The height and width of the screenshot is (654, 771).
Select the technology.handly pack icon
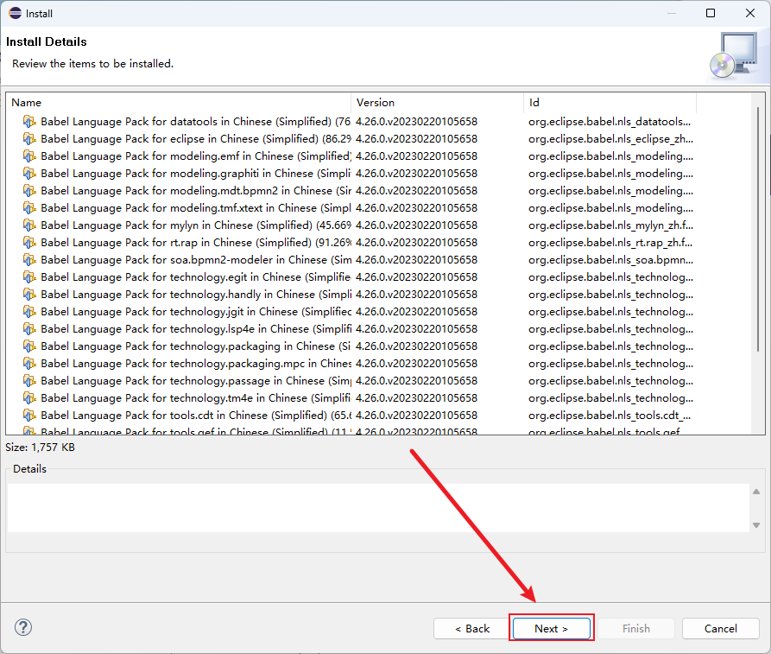(29, 295)
